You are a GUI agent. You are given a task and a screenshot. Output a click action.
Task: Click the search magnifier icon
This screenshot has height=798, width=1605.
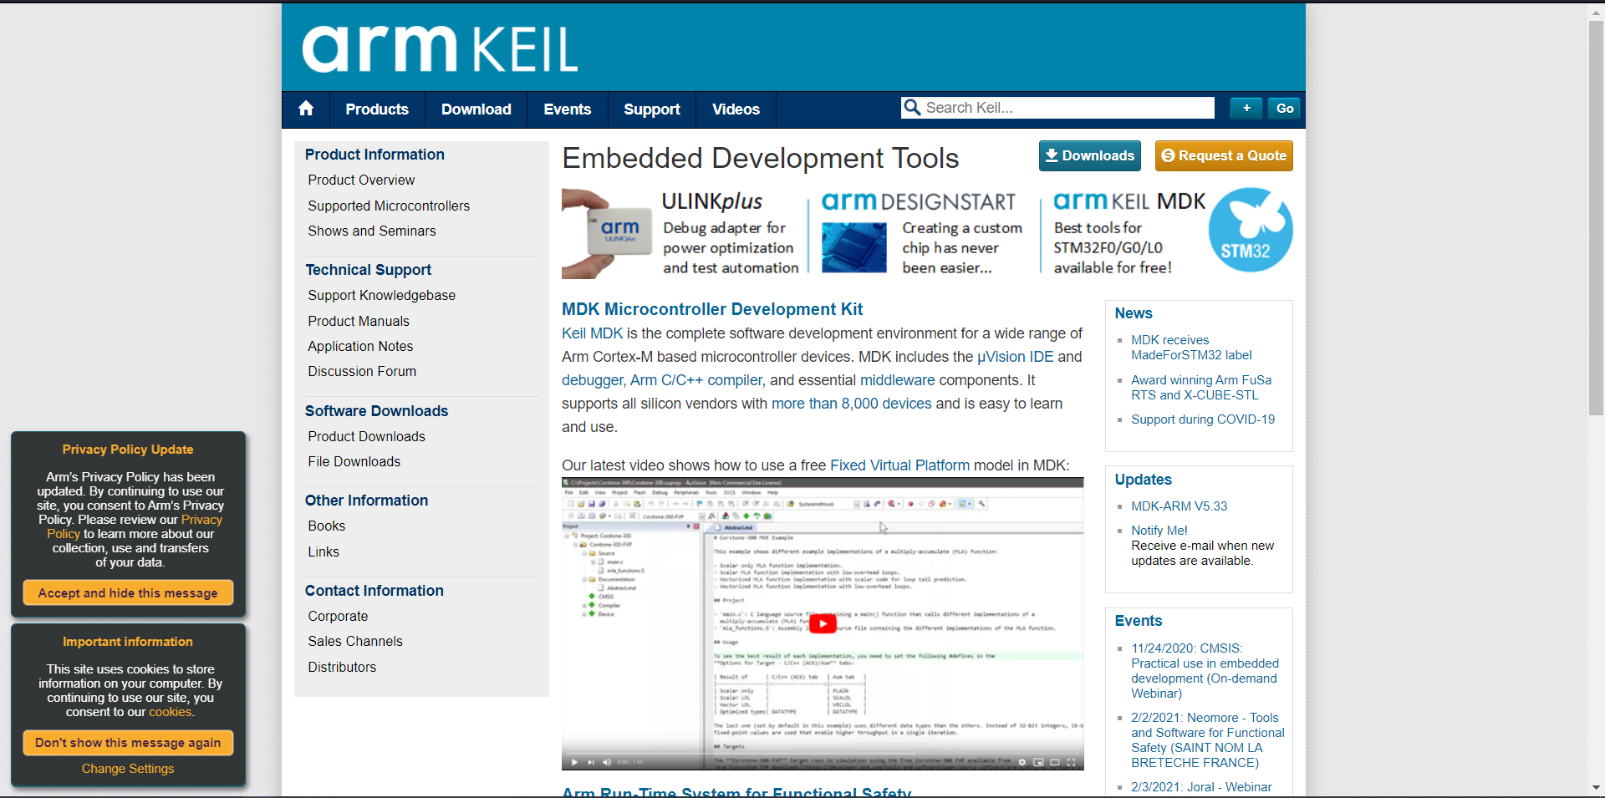(x=912, y=108)
